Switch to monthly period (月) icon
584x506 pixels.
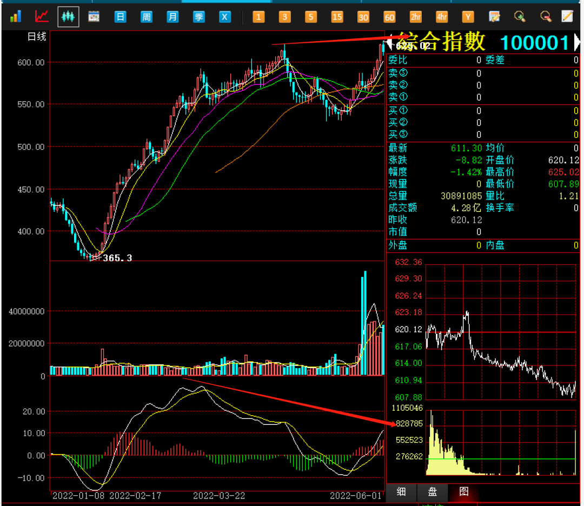pos(172,17)
